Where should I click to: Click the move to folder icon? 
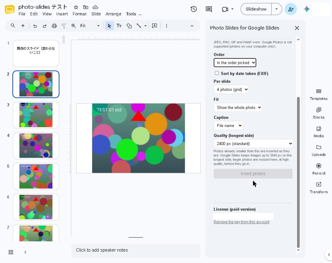85,8
